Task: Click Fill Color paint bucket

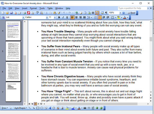Action: tap(67, 108)
